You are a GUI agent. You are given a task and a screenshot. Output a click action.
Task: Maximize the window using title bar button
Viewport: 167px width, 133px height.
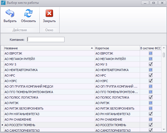pos(153,3)
